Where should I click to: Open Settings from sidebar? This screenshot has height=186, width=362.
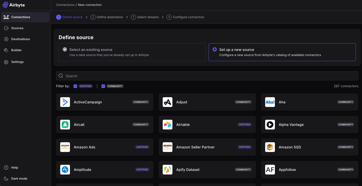click(x=25, y=62)
